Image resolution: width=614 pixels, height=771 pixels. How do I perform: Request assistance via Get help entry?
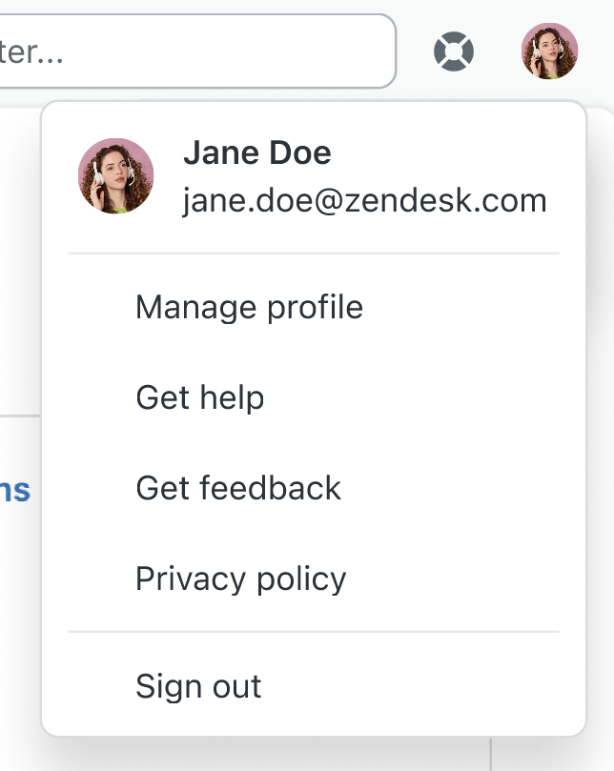pos(314,397)
